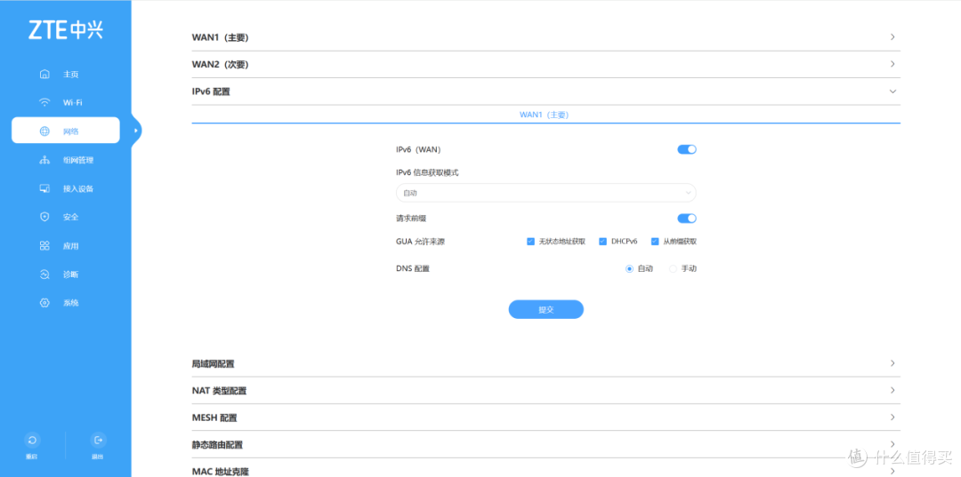
Task: Click the GUA 允许来源 label
Action: (x=420, y=242)
